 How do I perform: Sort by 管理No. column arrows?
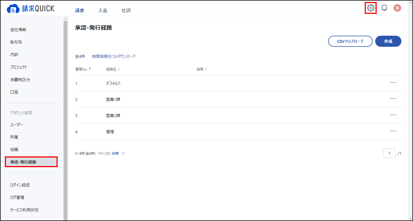(90, 69)
